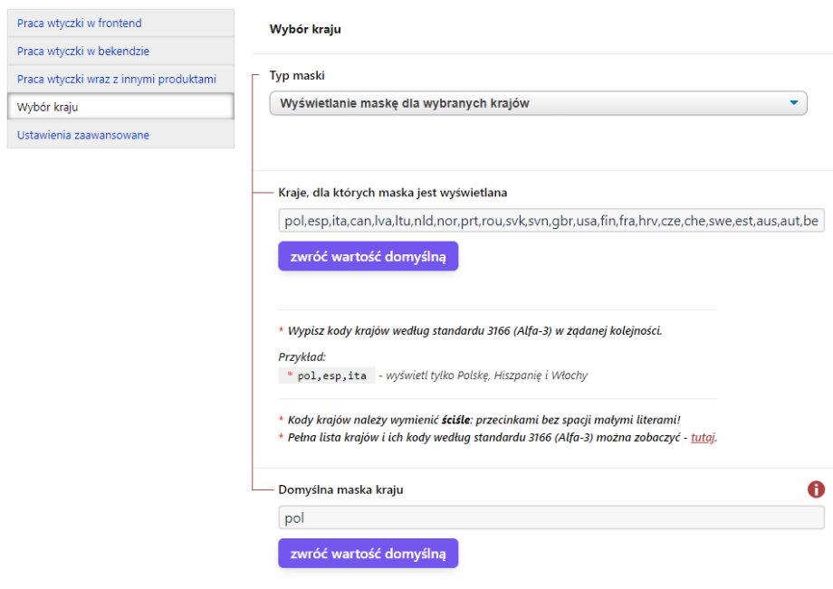The height and width of the screenshot is (589, 833).
Task: Click into the country codes list field
Action: point(551,221)
